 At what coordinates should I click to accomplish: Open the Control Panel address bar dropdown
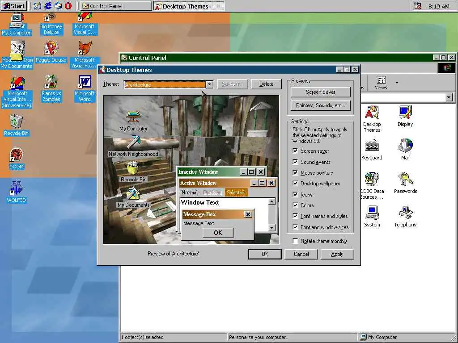[449, 97]
